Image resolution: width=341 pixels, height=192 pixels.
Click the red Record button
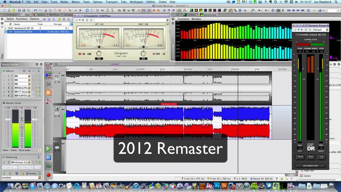48,175
